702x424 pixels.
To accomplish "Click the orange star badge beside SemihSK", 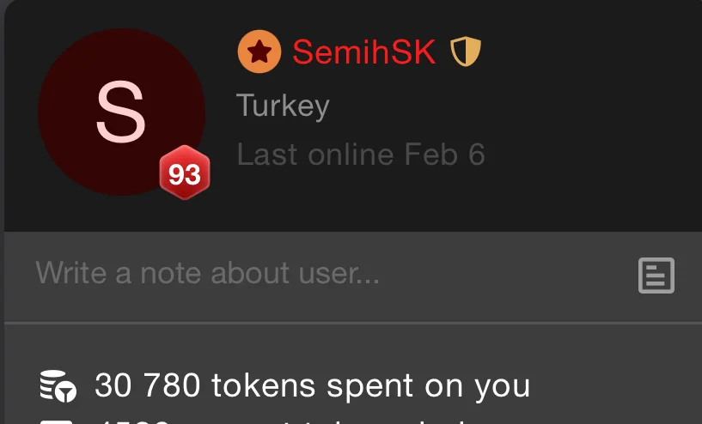I will click(259, 51).
